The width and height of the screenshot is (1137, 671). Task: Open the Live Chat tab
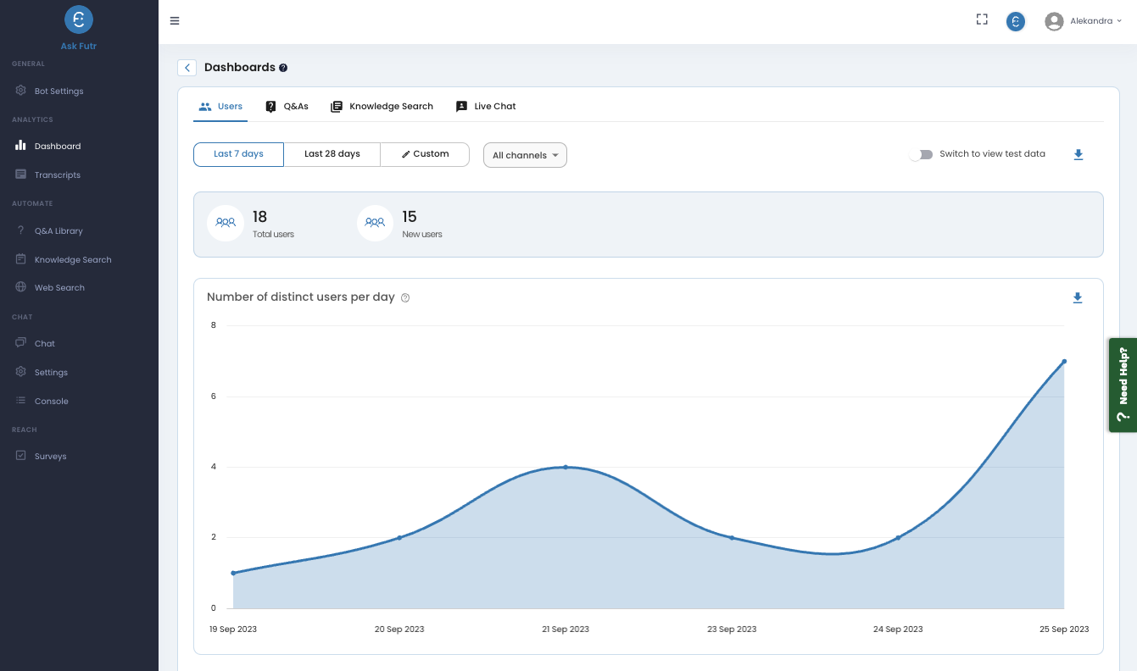click(486, 107)
